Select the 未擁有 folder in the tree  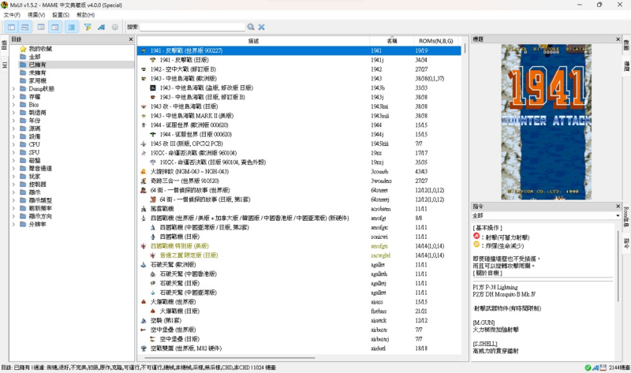37,73
